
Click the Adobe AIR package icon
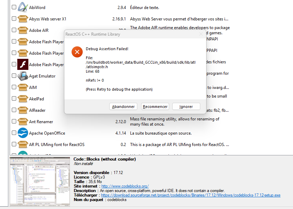coord(23,30)
